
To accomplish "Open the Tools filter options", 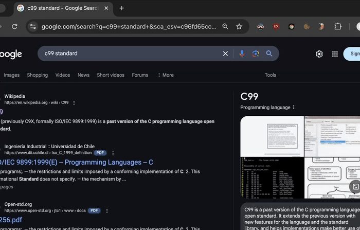I will (x=271, y=75).
